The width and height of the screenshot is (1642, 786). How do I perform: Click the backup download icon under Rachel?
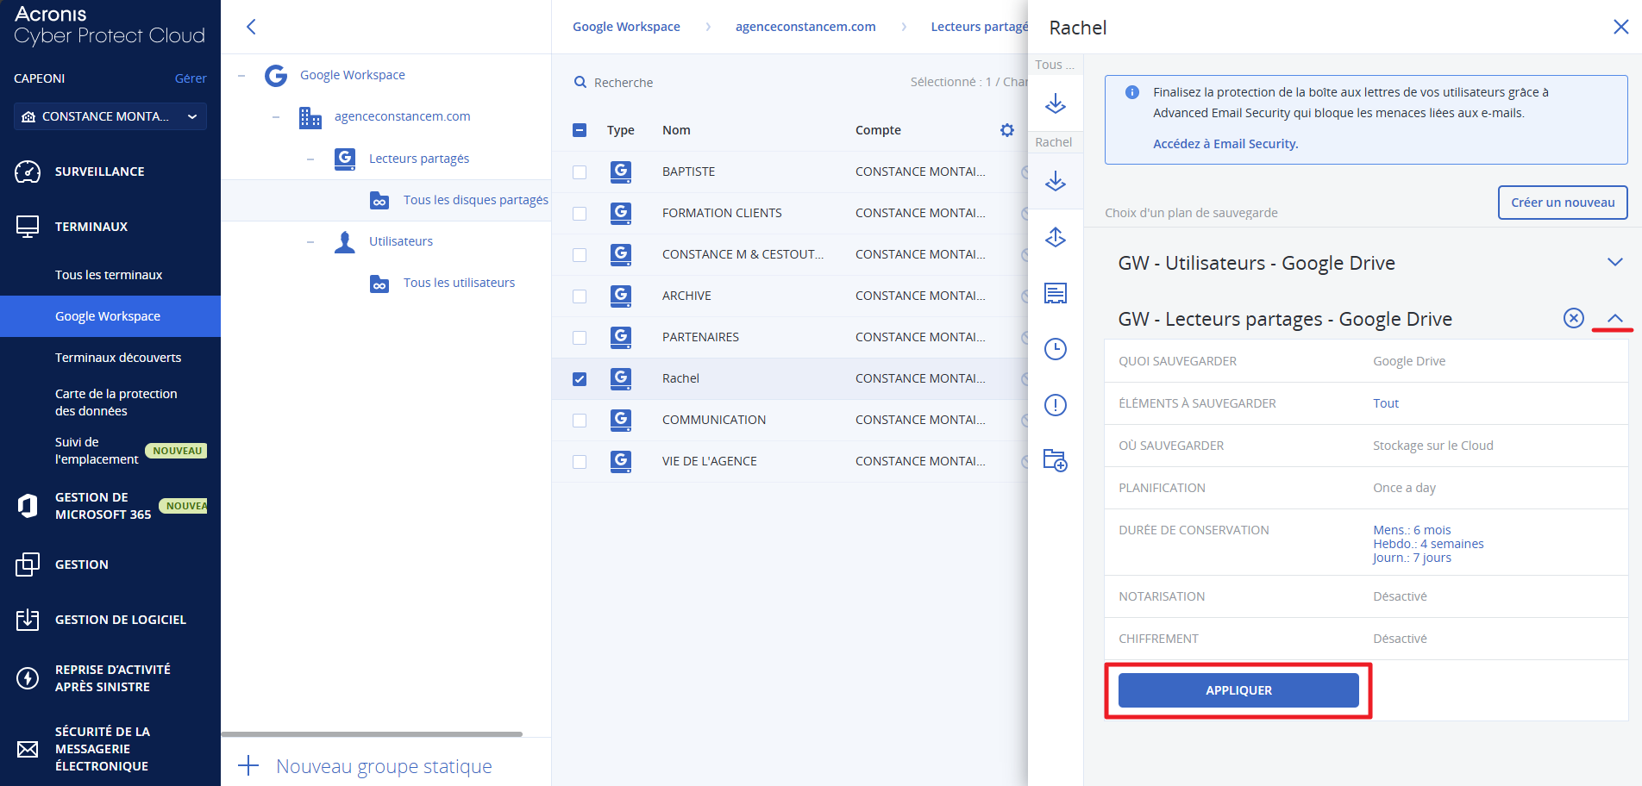pos(1056,181)
